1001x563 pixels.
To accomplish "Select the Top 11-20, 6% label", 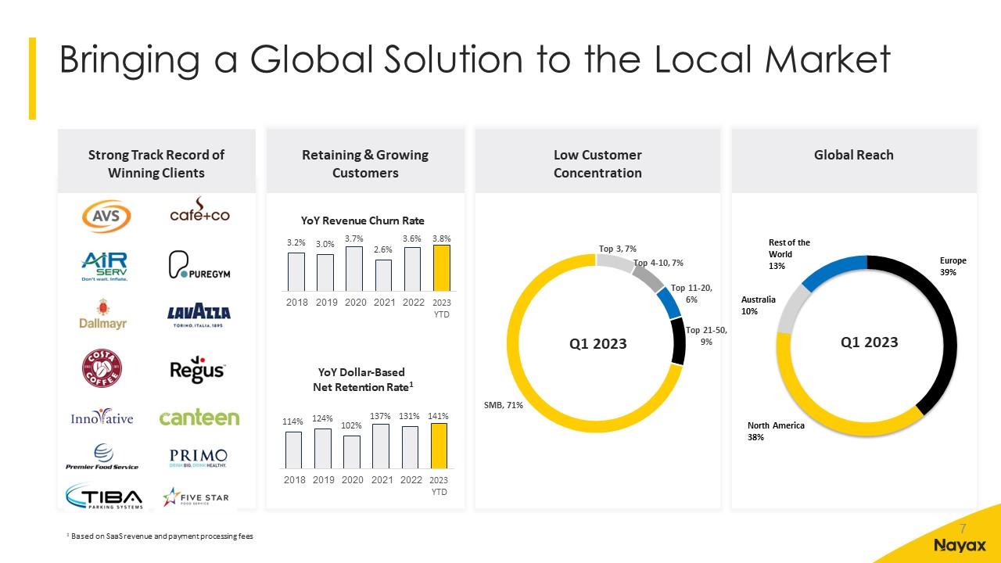I will click(691, 293).
